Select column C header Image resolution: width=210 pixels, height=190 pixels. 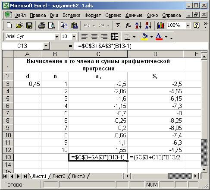pos(98,54)
